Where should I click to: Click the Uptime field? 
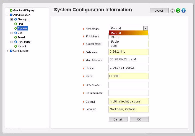(128, 68)
